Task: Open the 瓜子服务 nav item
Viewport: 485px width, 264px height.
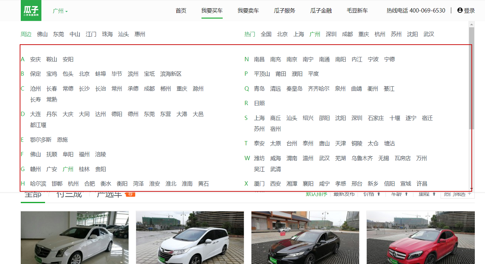Action: (x=284, y=11)
